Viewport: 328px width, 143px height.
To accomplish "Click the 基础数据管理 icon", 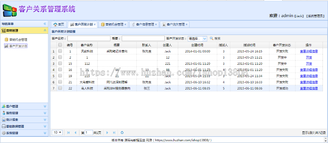I will tap(4, 126).
